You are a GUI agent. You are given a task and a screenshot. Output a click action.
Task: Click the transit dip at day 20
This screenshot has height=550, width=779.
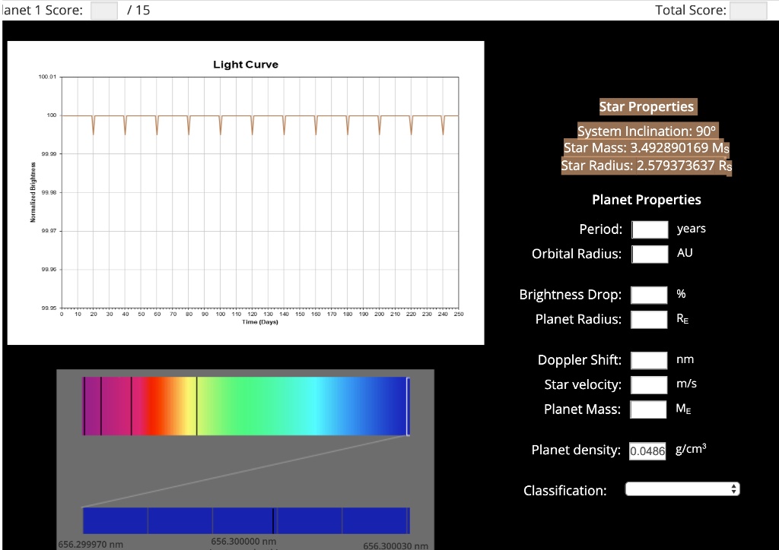94,125
